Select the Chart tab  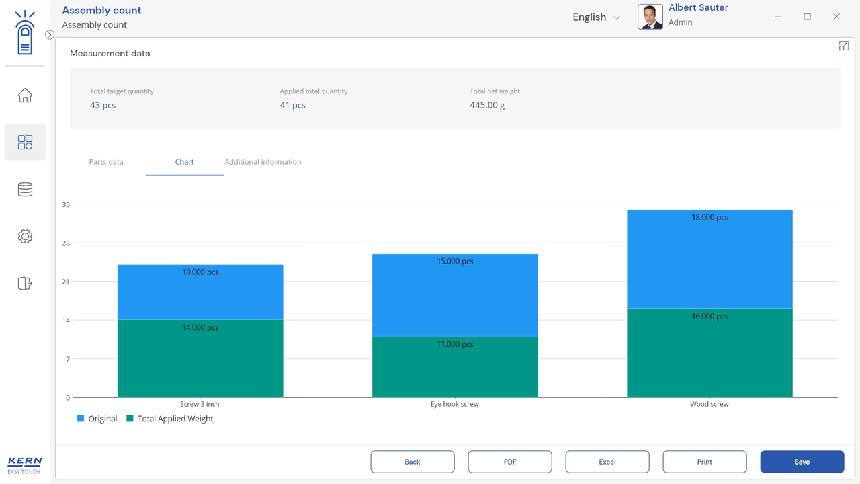point(184,162)
